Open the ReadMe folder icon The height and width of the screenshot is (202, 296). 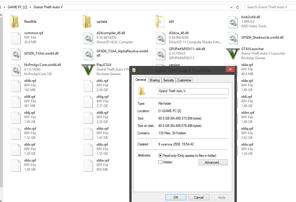[x=15, y=22]
